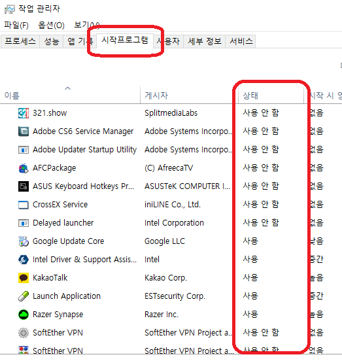The image size is (342, 361).
Task: Click 사용 status of Intel Driver & Support
Action: (250, 260)
